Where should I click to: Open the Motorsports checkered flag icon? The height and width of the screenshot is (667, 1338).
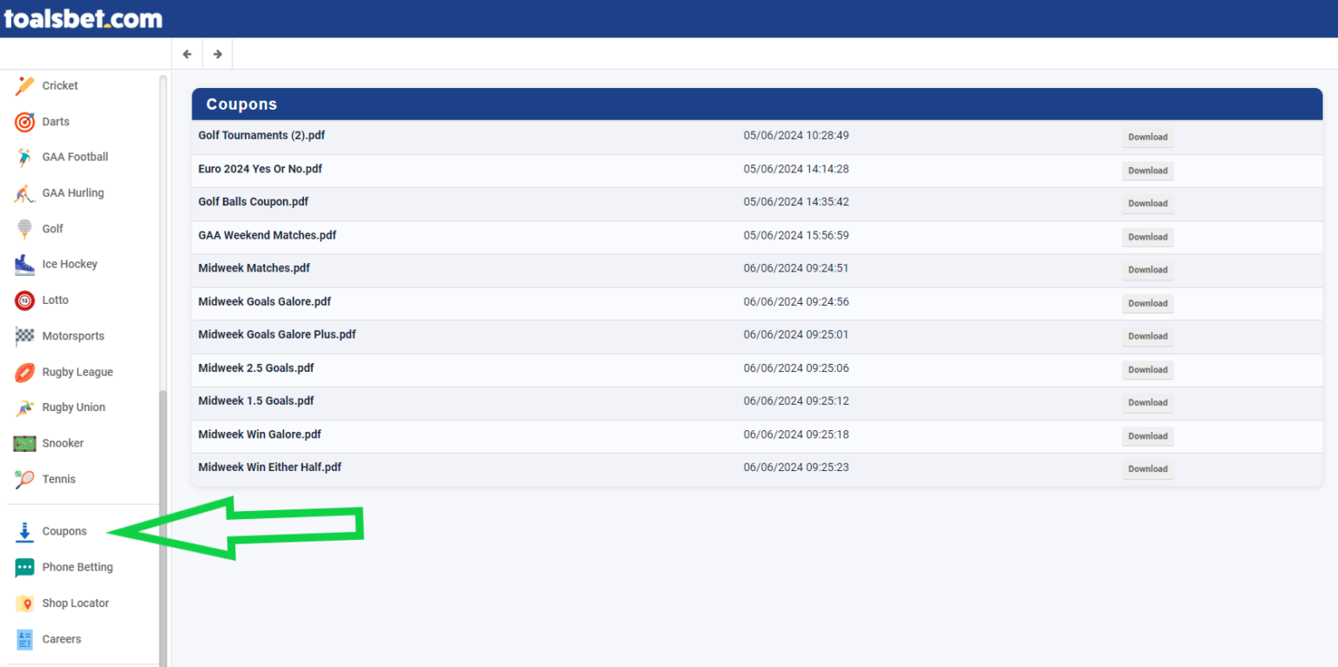click(x=24, y=336)
